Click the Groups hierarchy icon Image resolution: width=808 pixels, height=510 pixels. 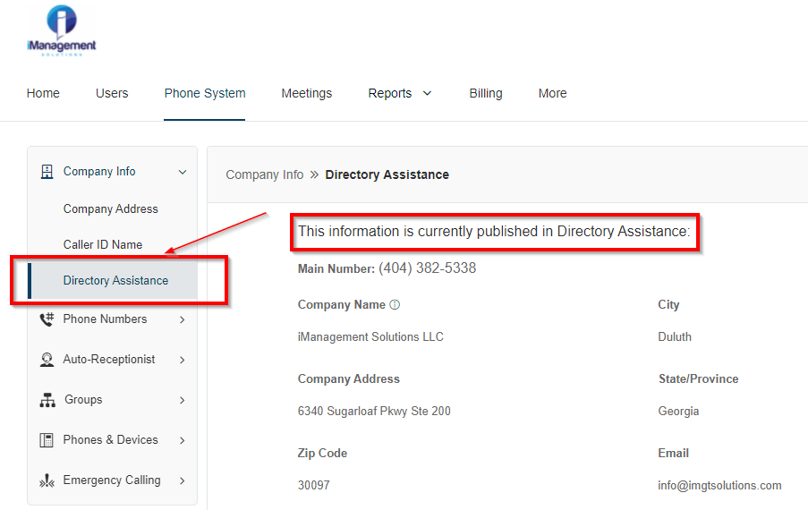[x=47, y=400]
